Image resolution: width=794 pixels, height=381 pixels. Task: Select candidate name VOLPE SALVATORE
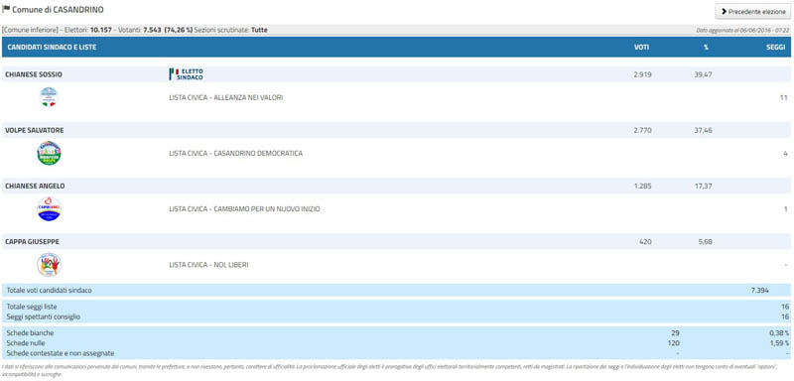(x=35, y=130)
